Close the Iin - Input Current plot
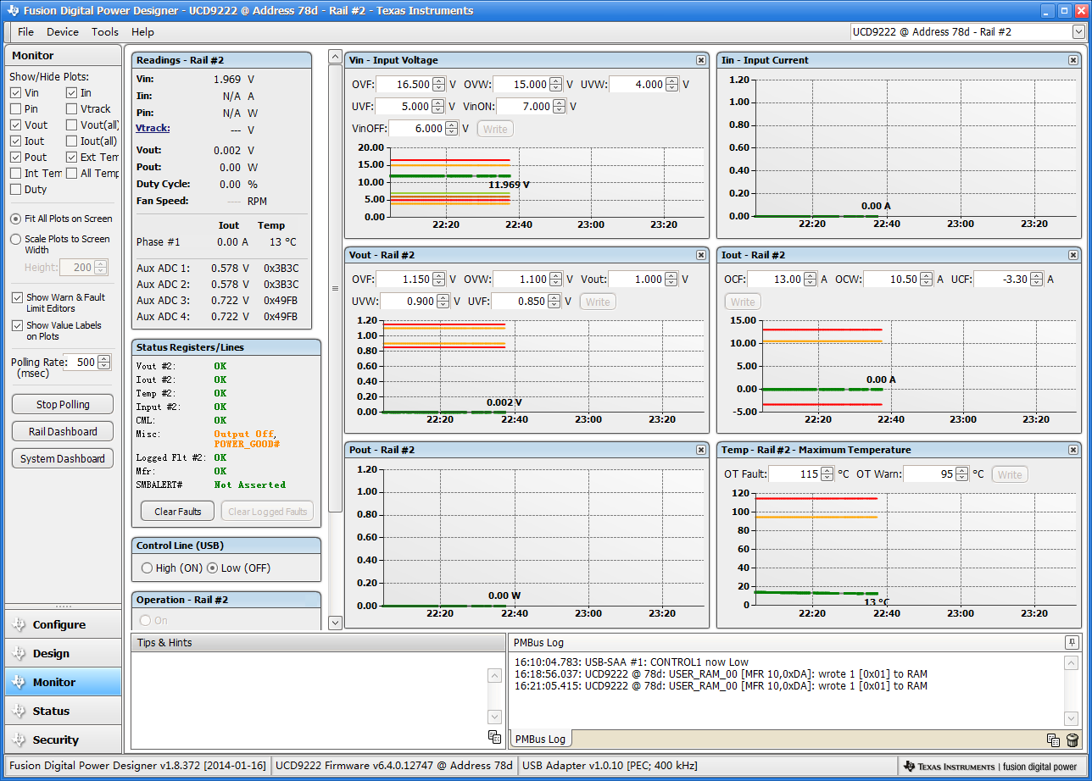The image size is (1092, 781). coord(1073,60)
